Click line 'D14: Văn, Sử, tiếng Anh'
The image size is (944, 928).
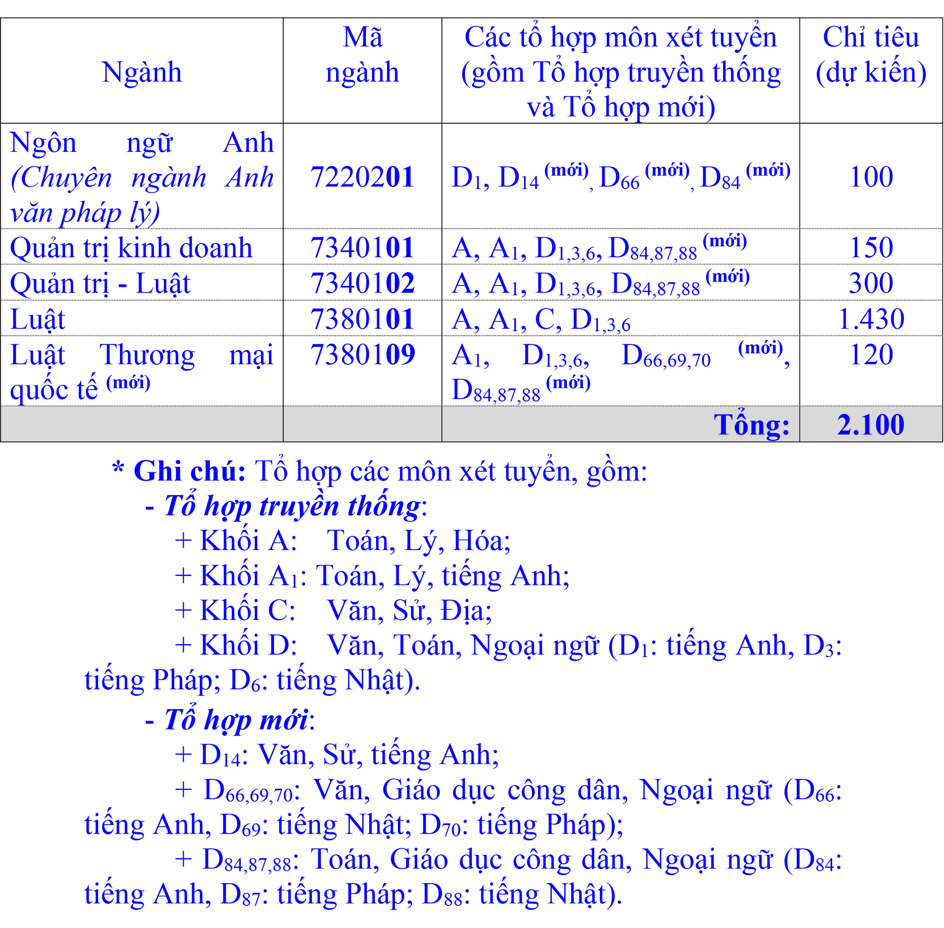pyautogui.click(x=337, y=755)
